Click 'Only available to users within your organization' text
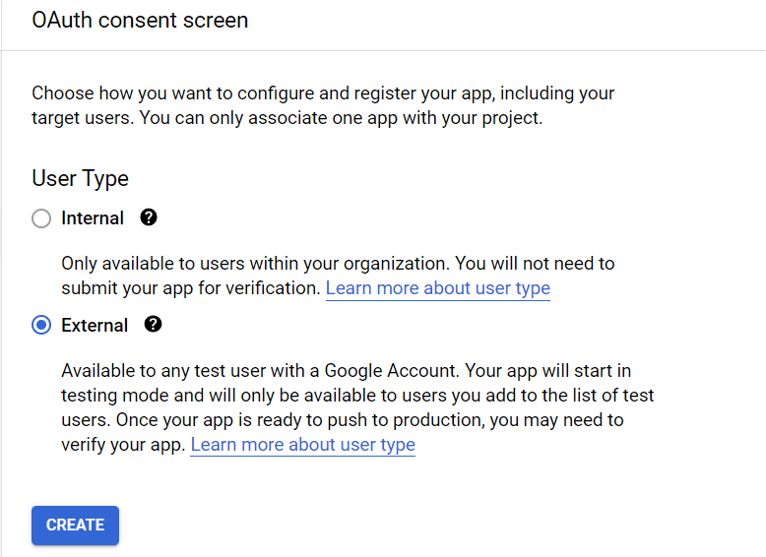This screenshot has height=557, width=766. coord(255,264)
